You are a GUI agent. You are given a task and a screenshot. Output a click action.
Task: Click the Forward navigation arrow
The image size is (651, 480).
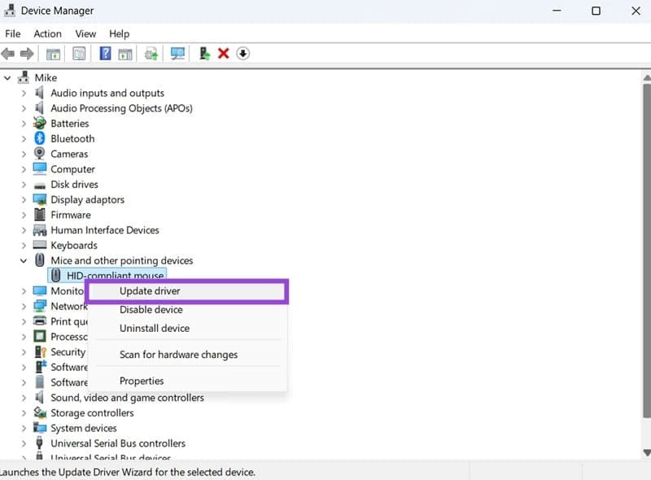click(x=28, y=53)
